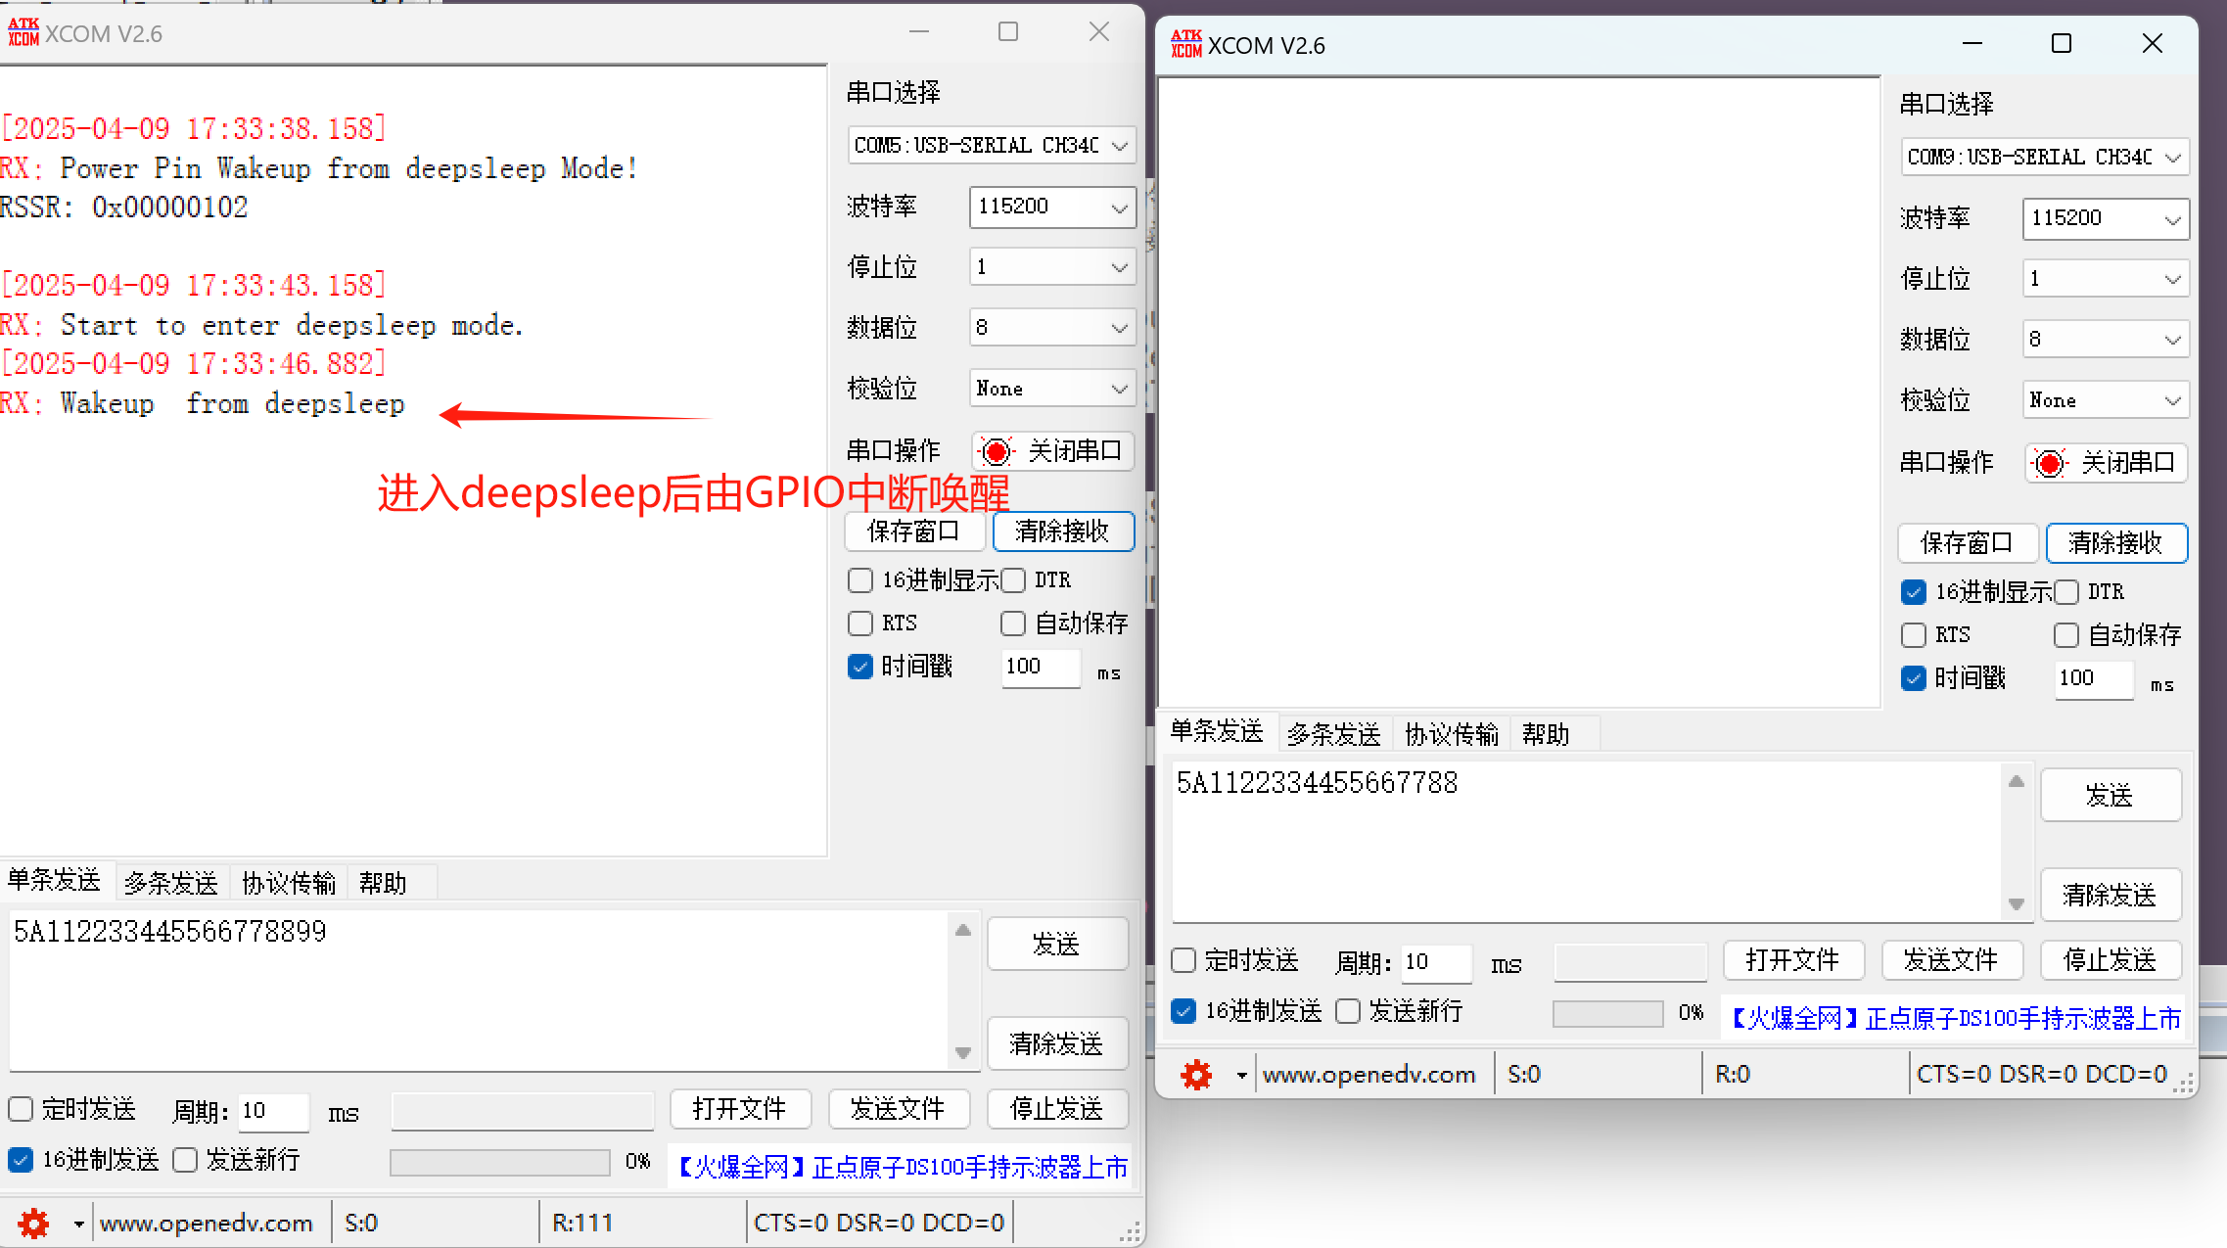The height and width of the screenshot is (1248, 2227).
Task: Open gear dropdown arrow in right window status bar
Action: click(x=1241, y=1076)
